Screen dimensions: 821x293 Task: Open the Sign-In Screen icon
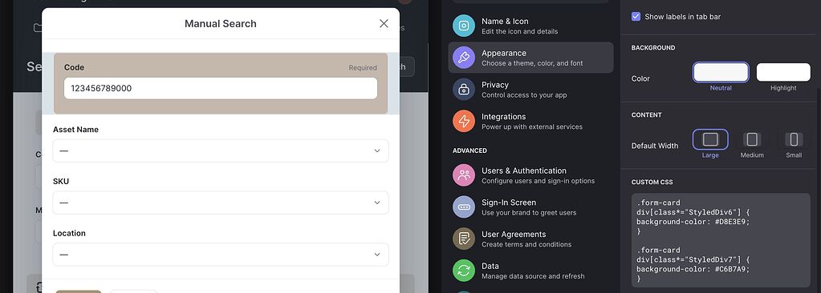pos(463,207)
